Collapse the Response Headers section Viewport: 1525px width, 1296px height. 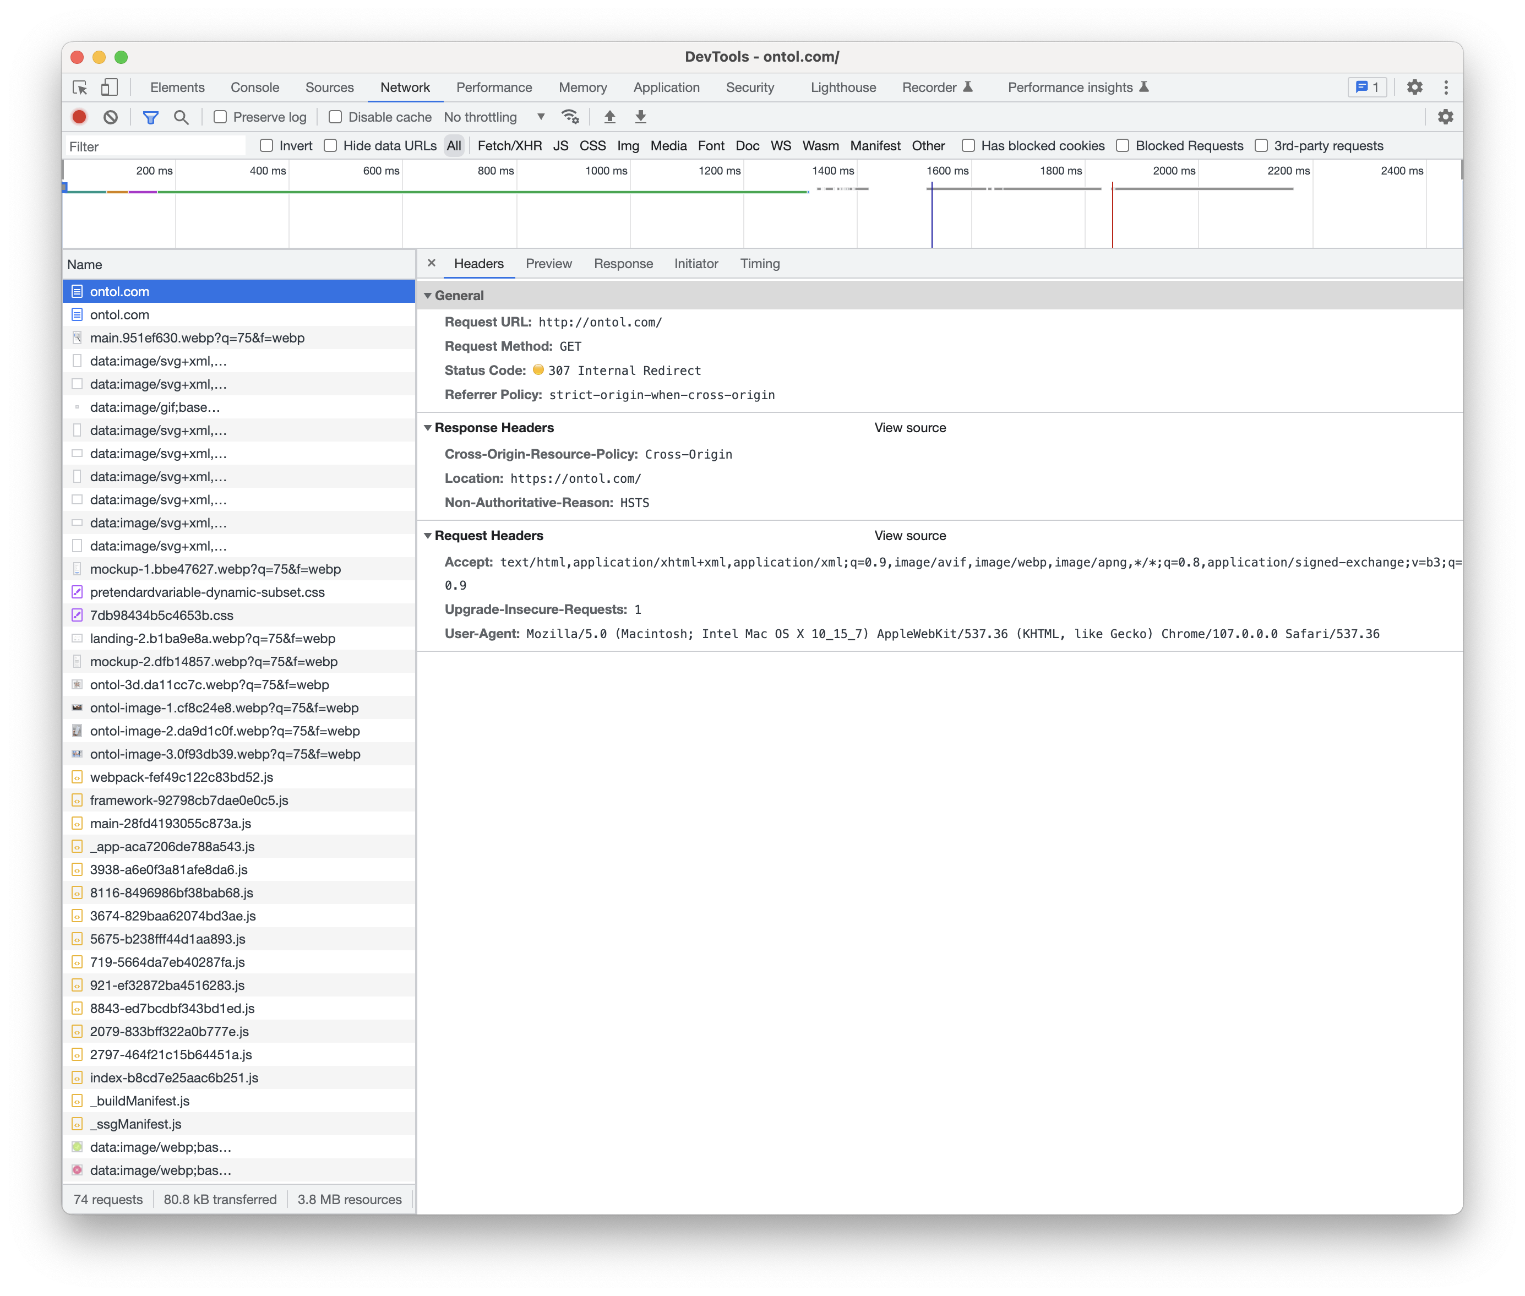point(428,428)
